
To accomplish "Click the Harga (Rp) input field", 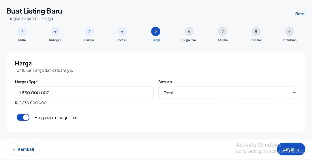I will click(84, 93).
